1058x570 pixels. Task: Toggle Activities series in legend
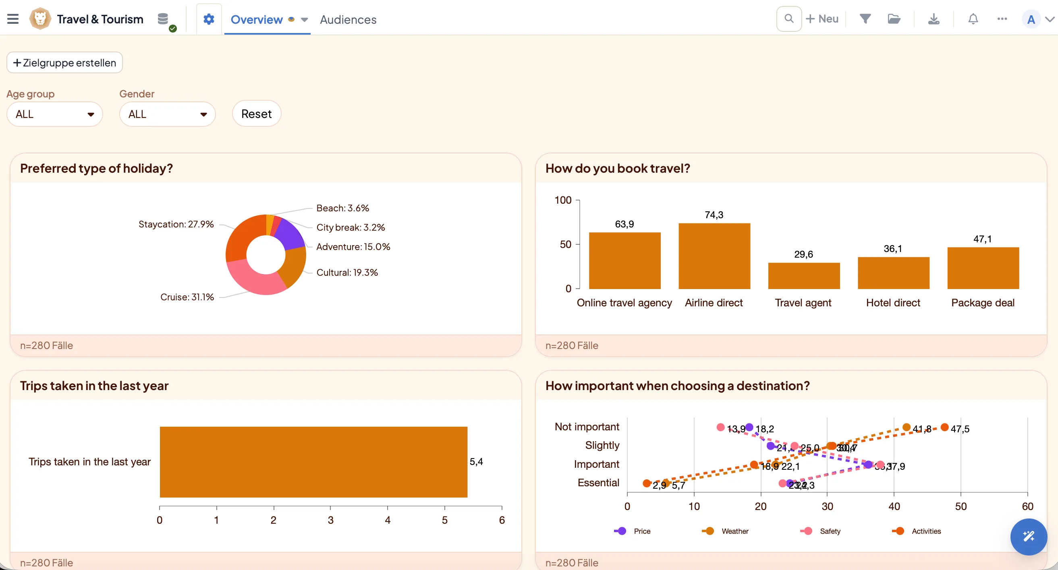coord(917,531)
